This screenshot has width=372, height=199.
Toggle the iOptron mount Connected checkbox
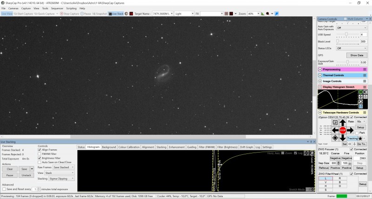point(352,117)
